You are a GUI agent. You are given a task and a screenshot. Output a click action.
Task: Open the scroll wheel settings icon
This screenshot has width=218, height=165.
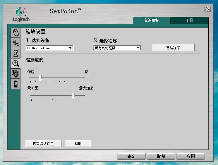tap(16, 73)
